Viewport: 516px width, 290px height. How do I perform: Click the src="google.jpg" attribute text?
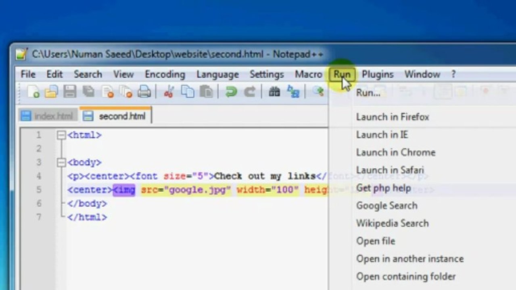[x=186, y=190]
